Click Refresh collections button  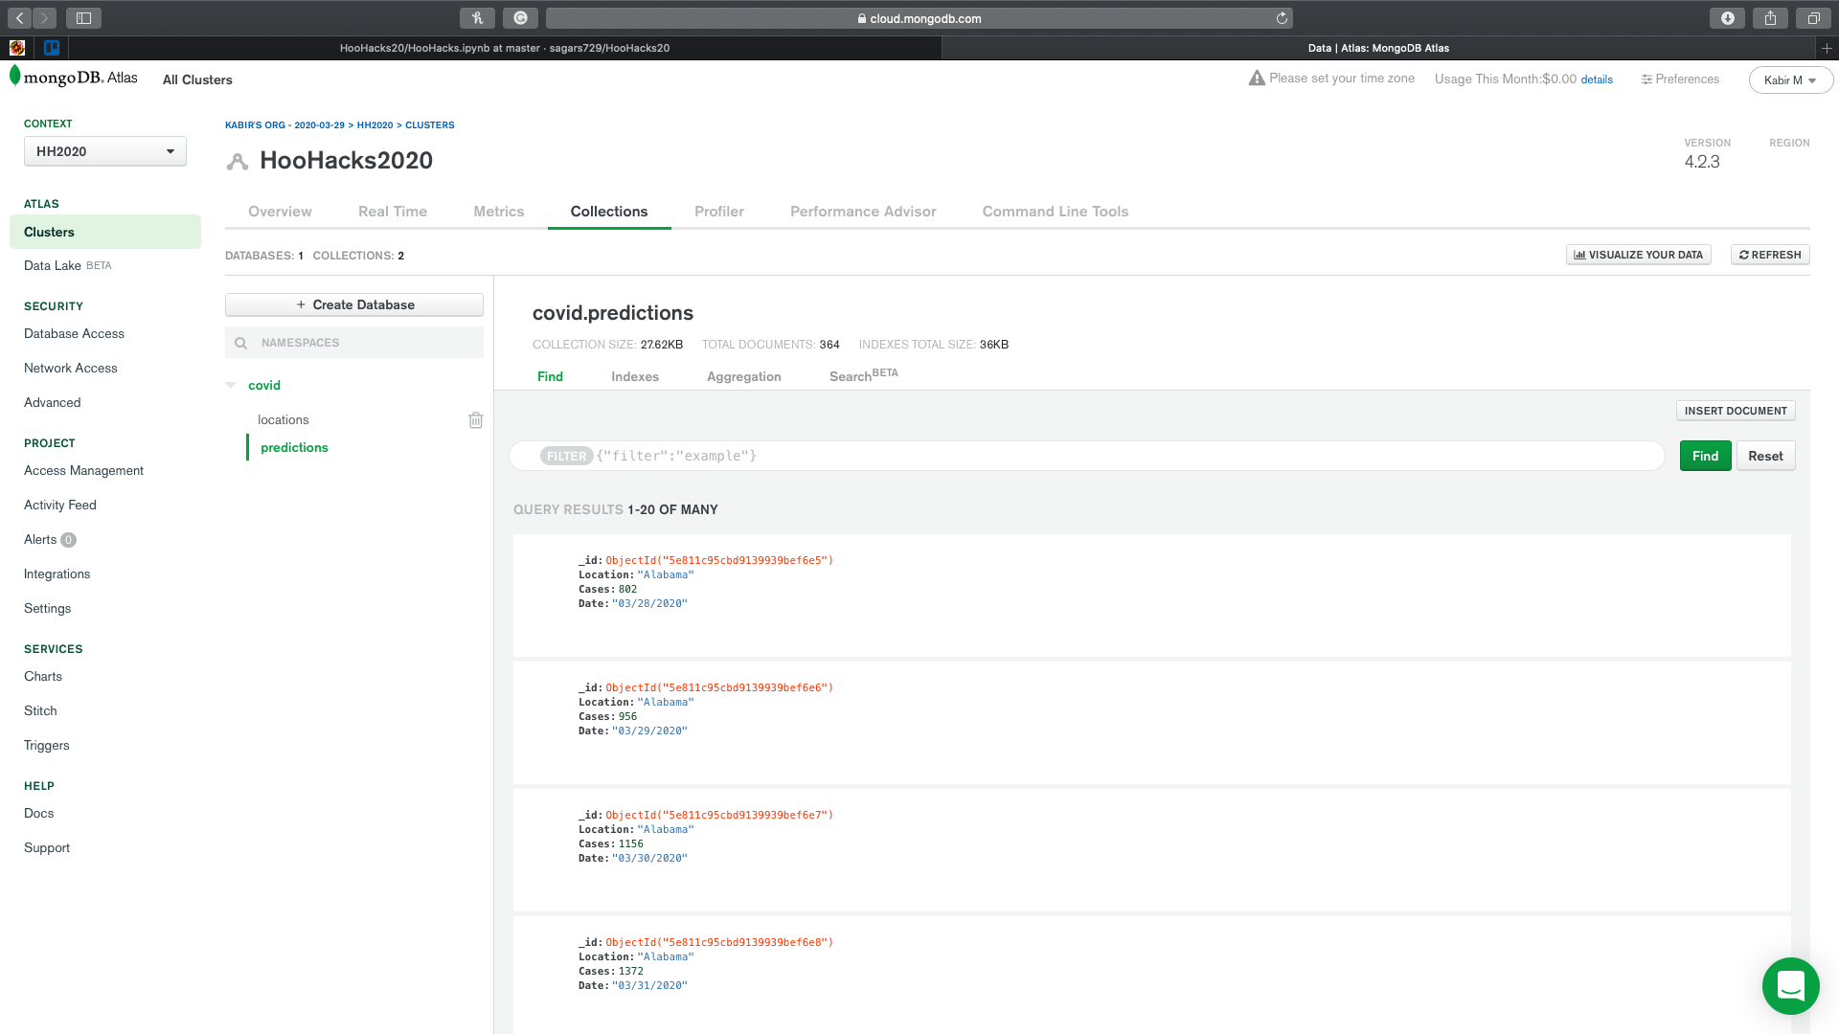[x=1769, y=255]
